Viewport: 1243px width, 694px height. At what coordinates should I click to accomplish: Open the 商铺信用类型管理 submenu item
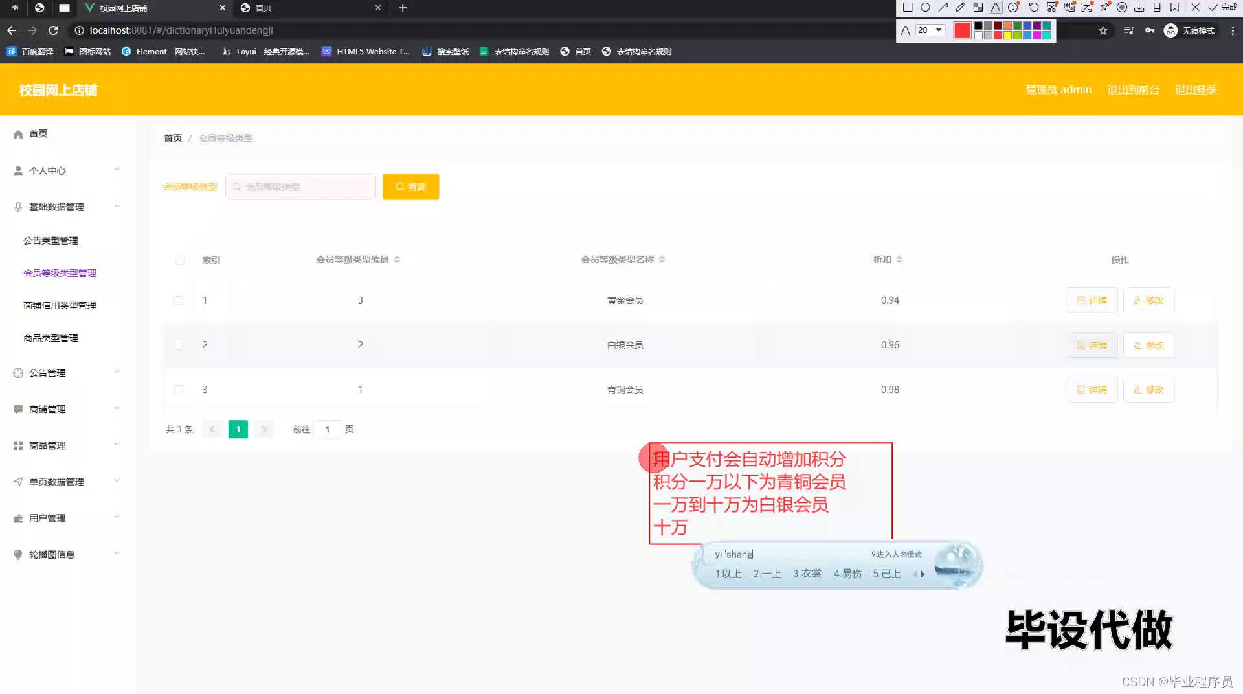60,306
